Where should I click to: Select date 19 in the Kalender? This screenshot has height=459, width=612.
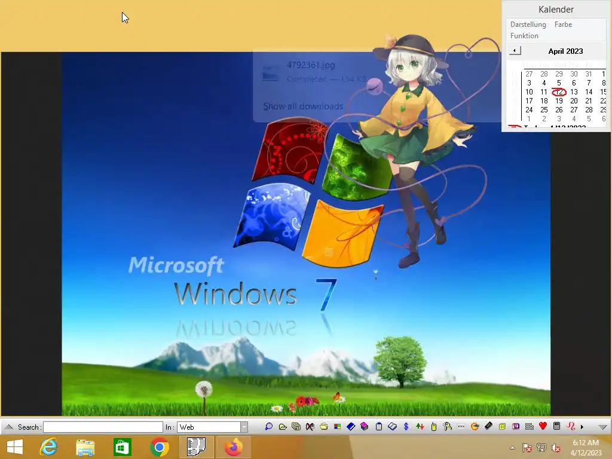click(x=559, y=100)
